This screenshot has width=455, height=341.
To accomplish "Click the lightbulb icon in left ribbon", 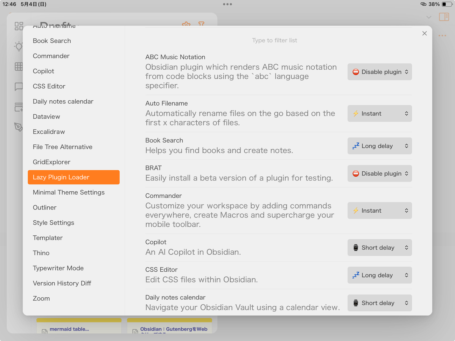I will 19,46.
